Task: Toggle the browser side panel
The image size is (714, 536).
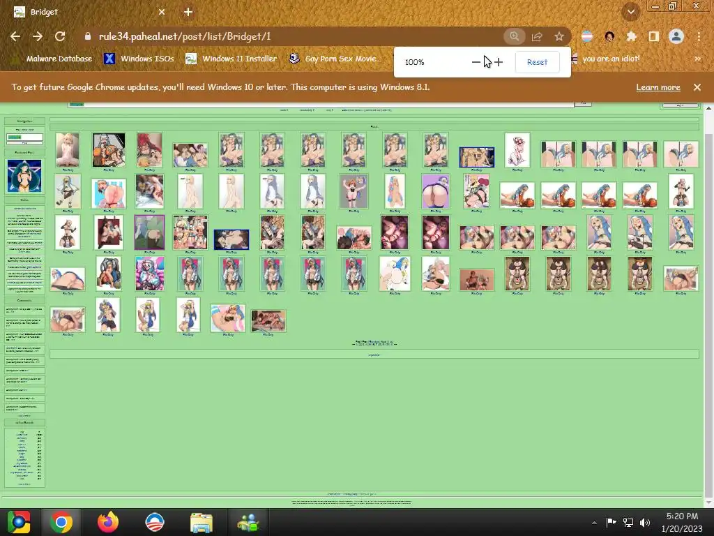Action: [653, 36]
